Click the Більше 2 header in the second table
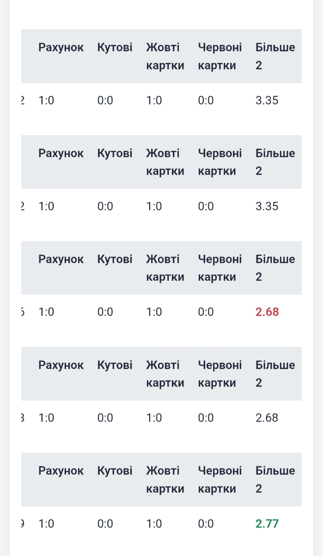The width and height of the screenshot is (323, 556). pos(275,162)
